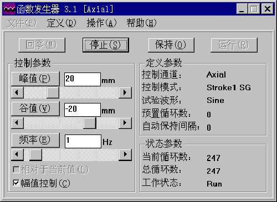Click the valley value field showing -20

[83, 110]
